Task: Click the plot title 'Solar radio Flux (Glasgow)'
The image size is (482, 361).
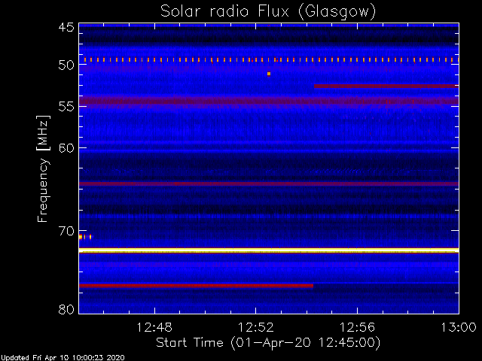Action: [x=268, y=12]
